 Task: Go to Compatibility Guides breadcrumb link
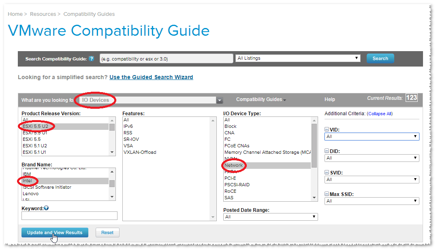click(x=89, y=14)
